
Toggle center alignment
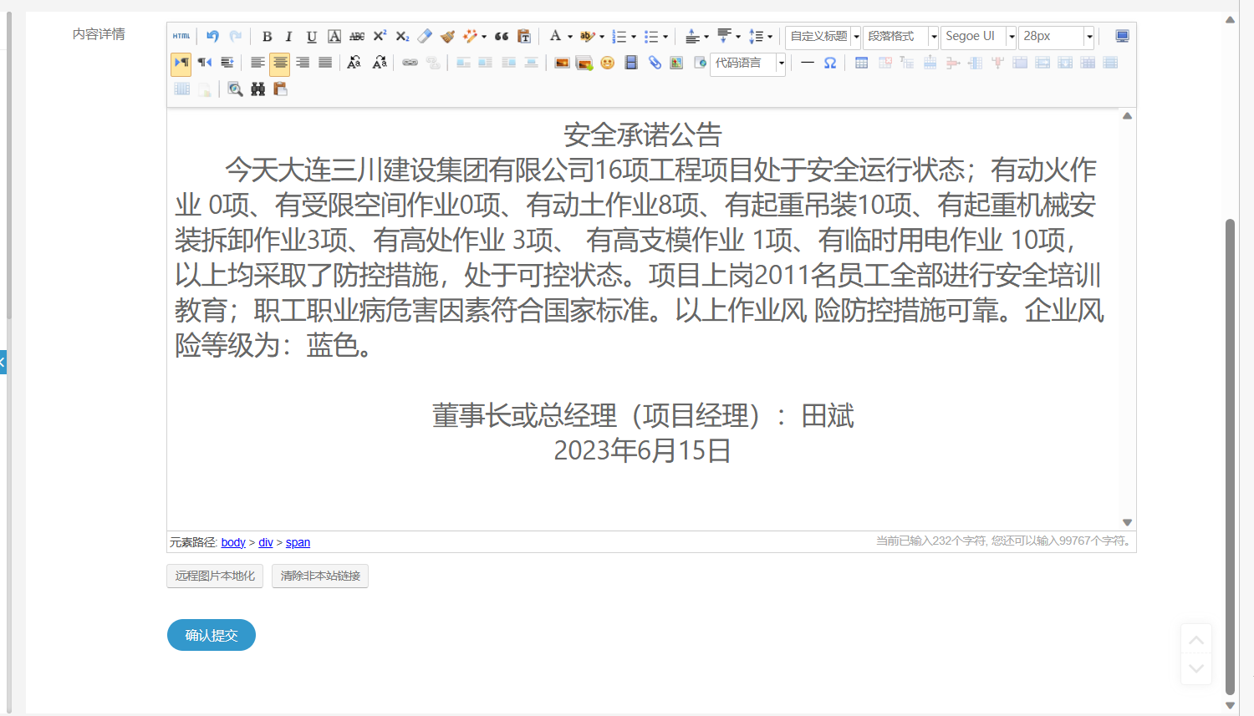click(280, 63)
